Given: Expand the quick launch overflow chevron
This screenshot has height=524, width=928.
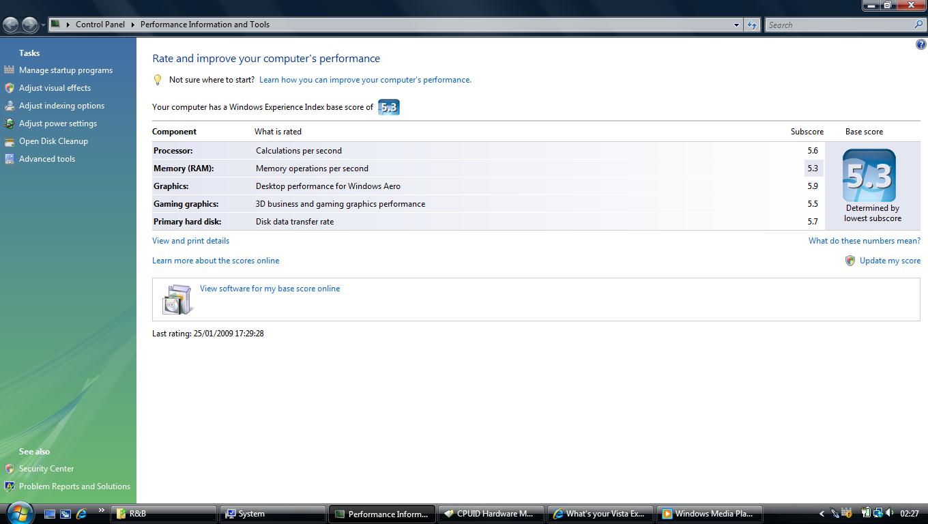Looking at the screenshot, I should click(102, 510).
